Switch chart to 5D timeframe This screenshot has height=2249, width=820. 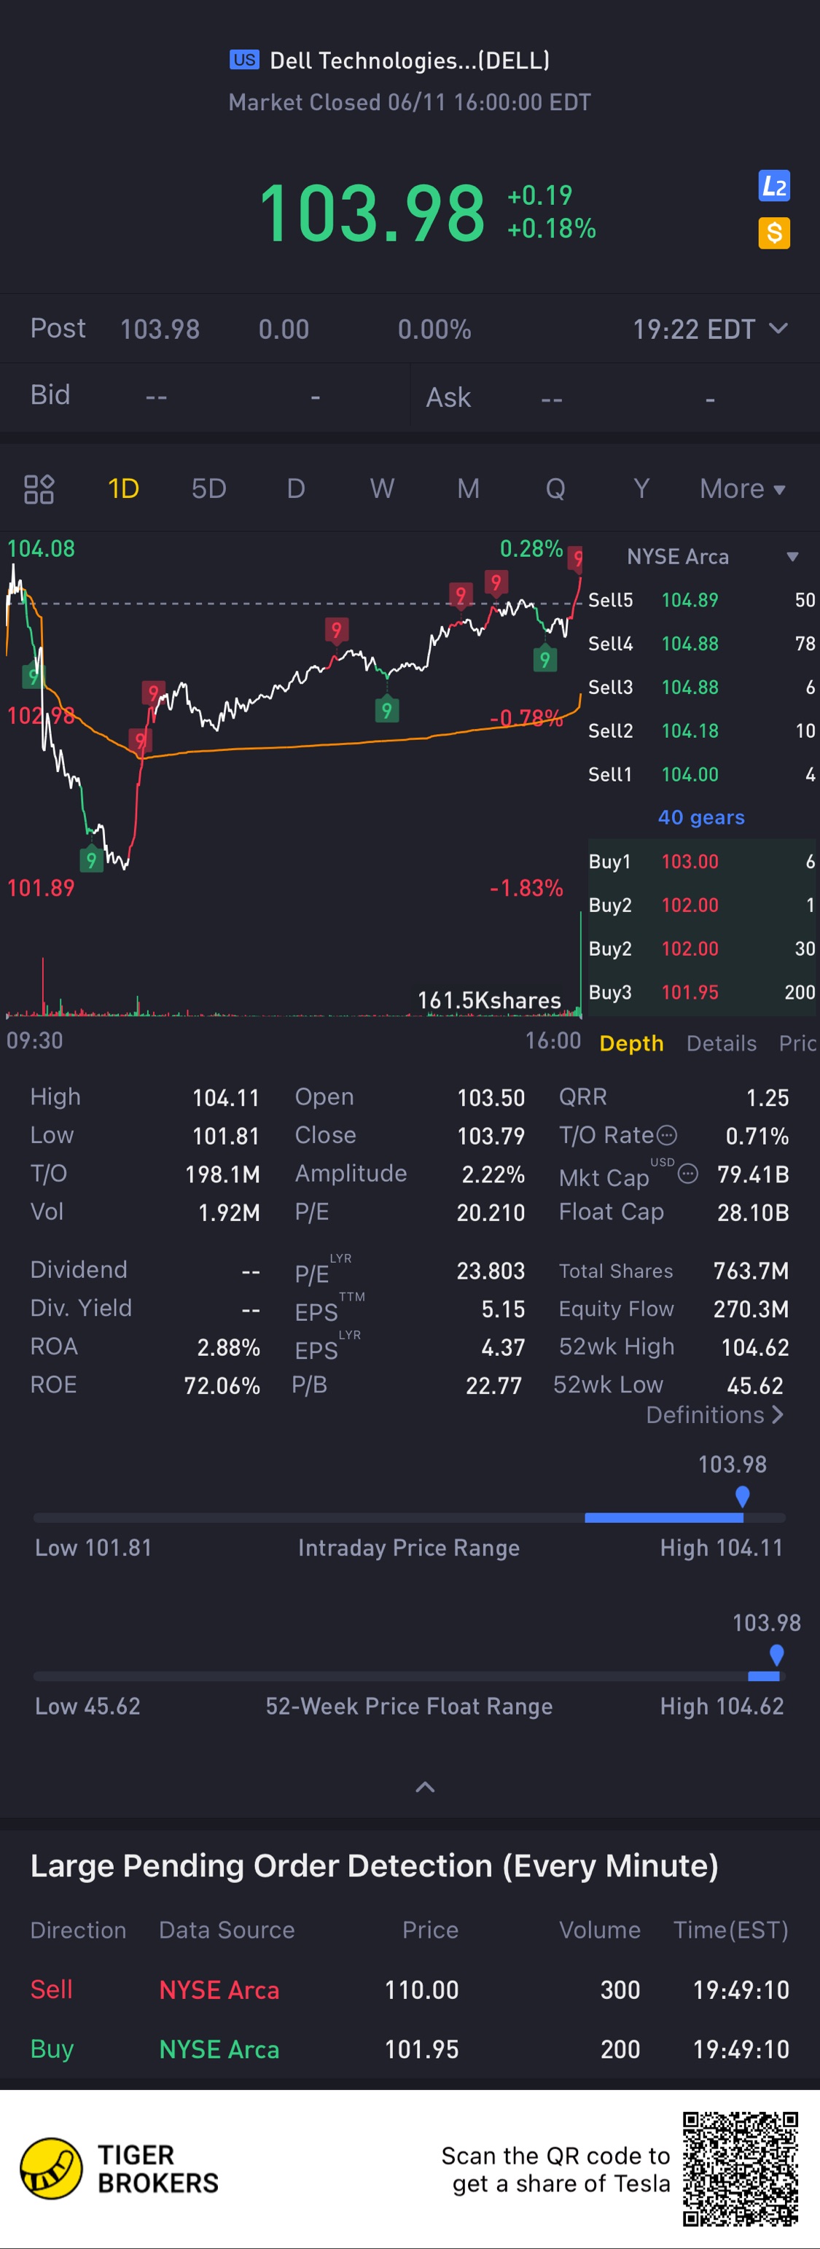[x=208, y=489]
